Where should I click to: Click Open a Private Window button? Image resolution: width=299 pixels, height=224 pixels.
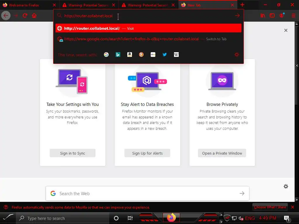(x=222, y=153)
